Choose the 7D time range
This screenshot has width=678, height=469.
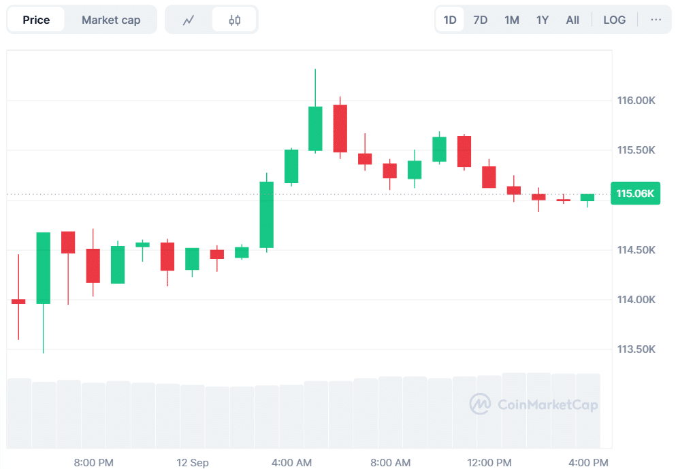click(481, 20)
